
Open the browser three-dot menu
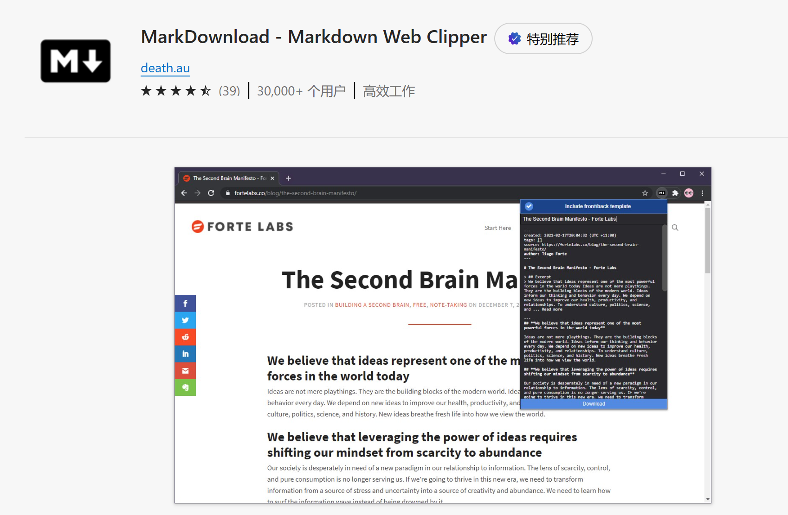point(702,193)
